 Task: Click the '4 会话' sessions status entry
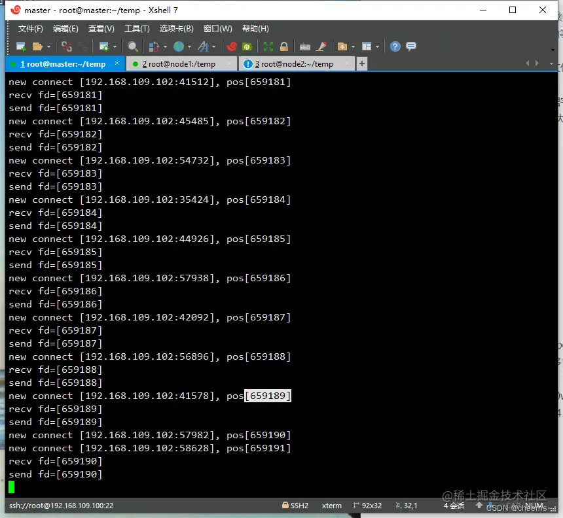coord(454,506)
